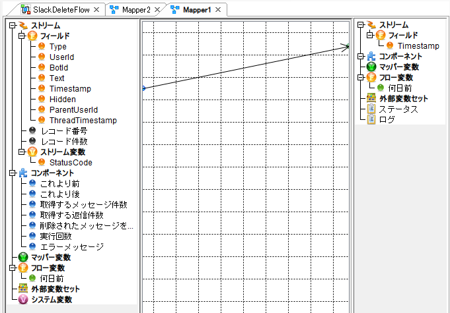Collapse the left コンポーネント node
Image resolution: width=450 pixels, height=313 pixels.
pyautogui.click(x=12, y=173)
